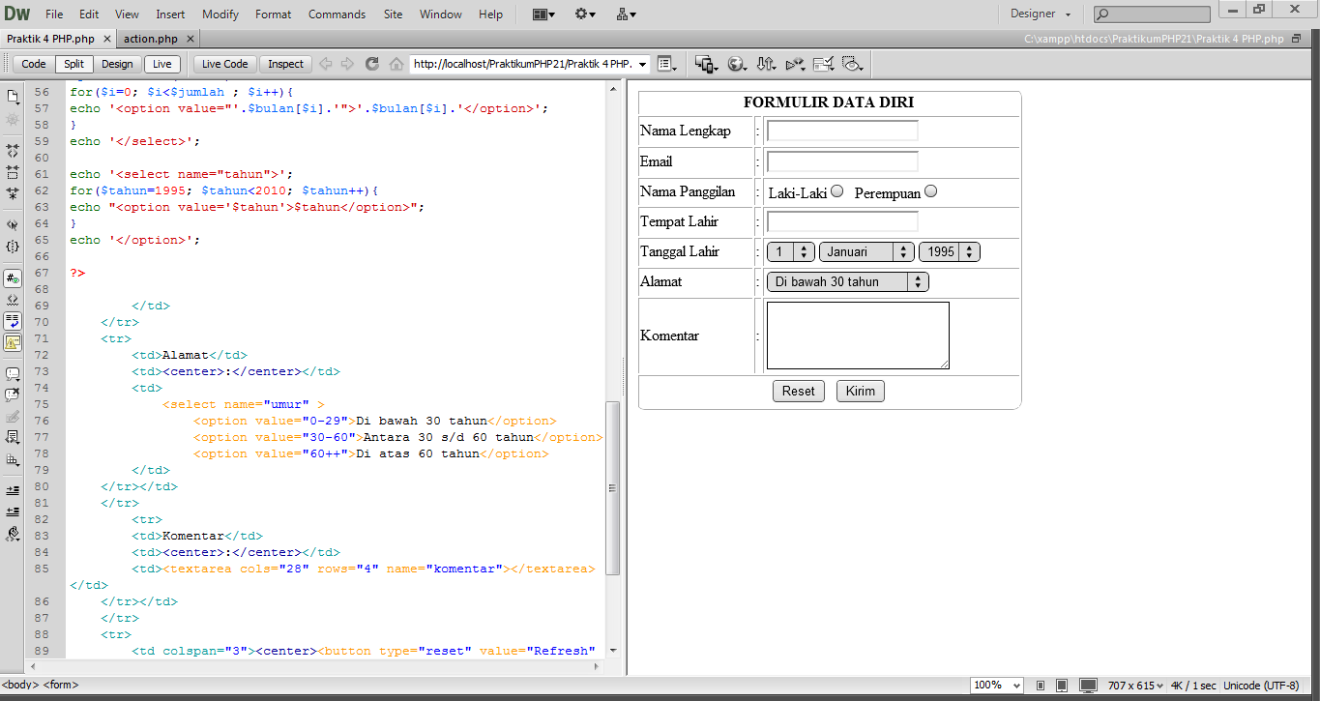Click Balance Braces icon

point(13,247)
